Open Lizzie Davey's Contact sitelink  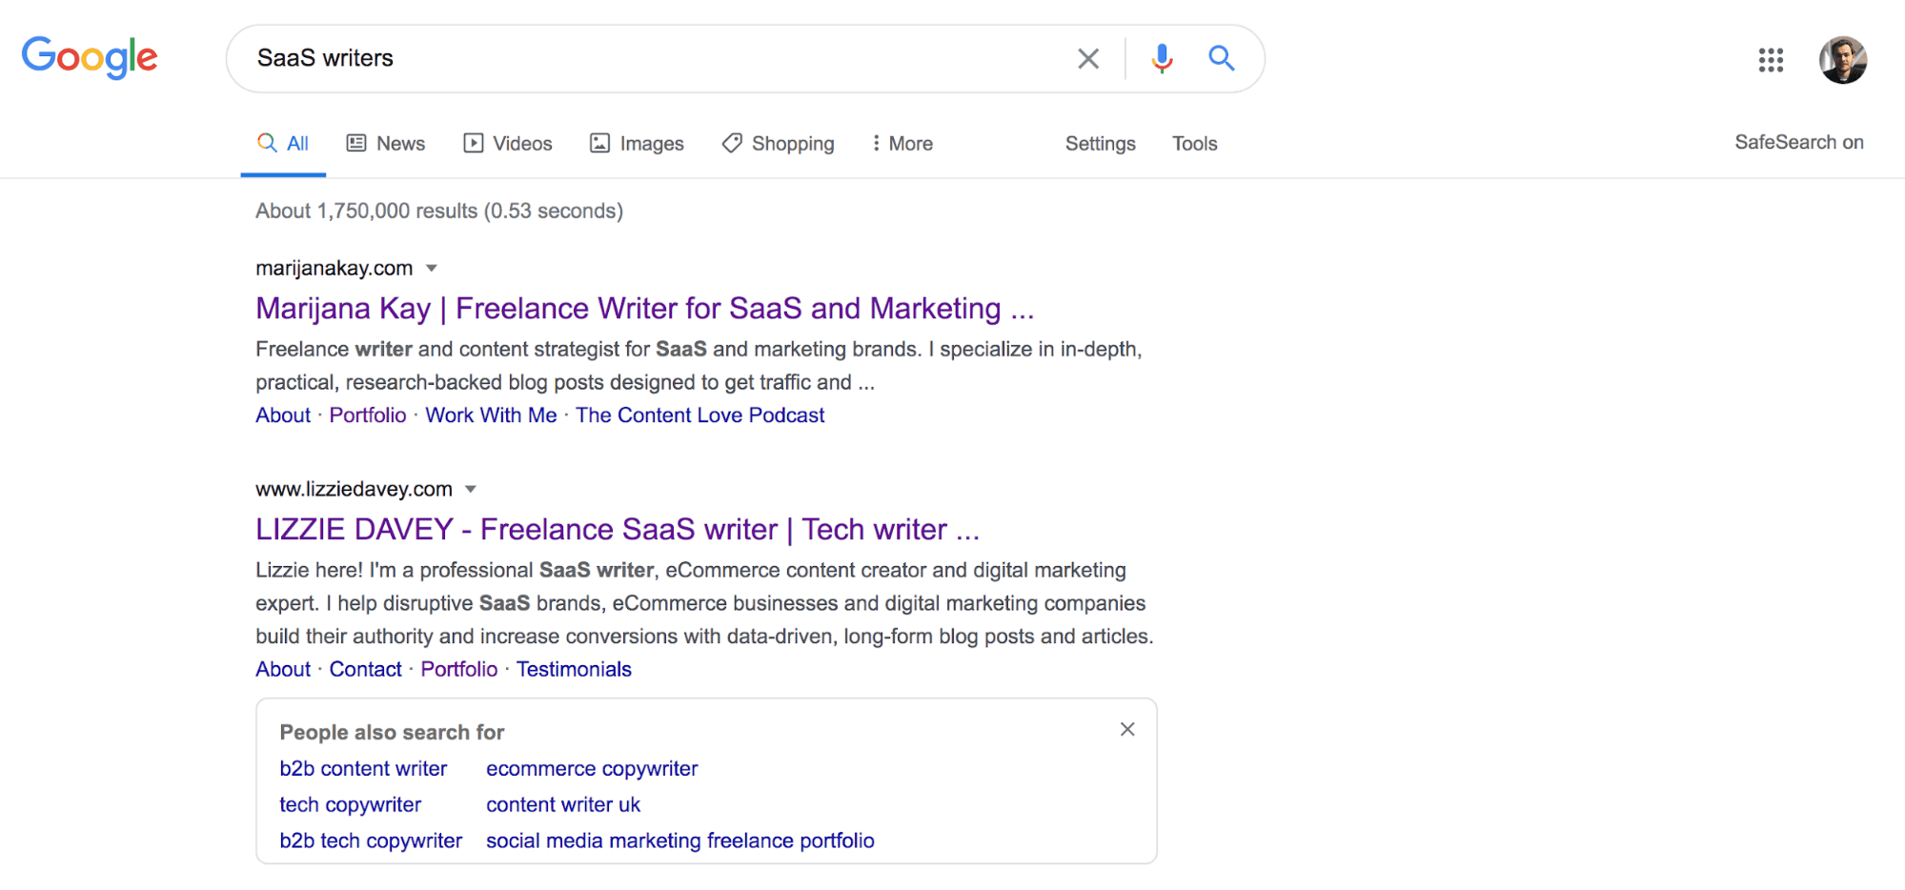pos(365,670)
